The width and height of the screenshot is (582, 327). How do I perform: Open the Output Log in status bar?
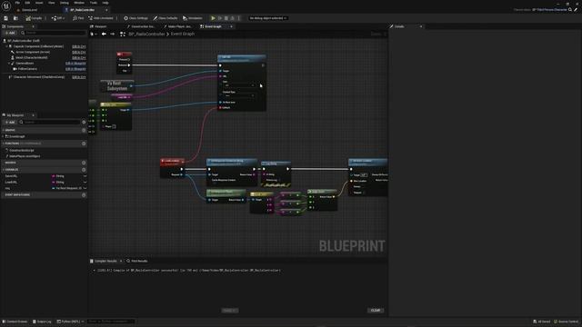(42, 322)
